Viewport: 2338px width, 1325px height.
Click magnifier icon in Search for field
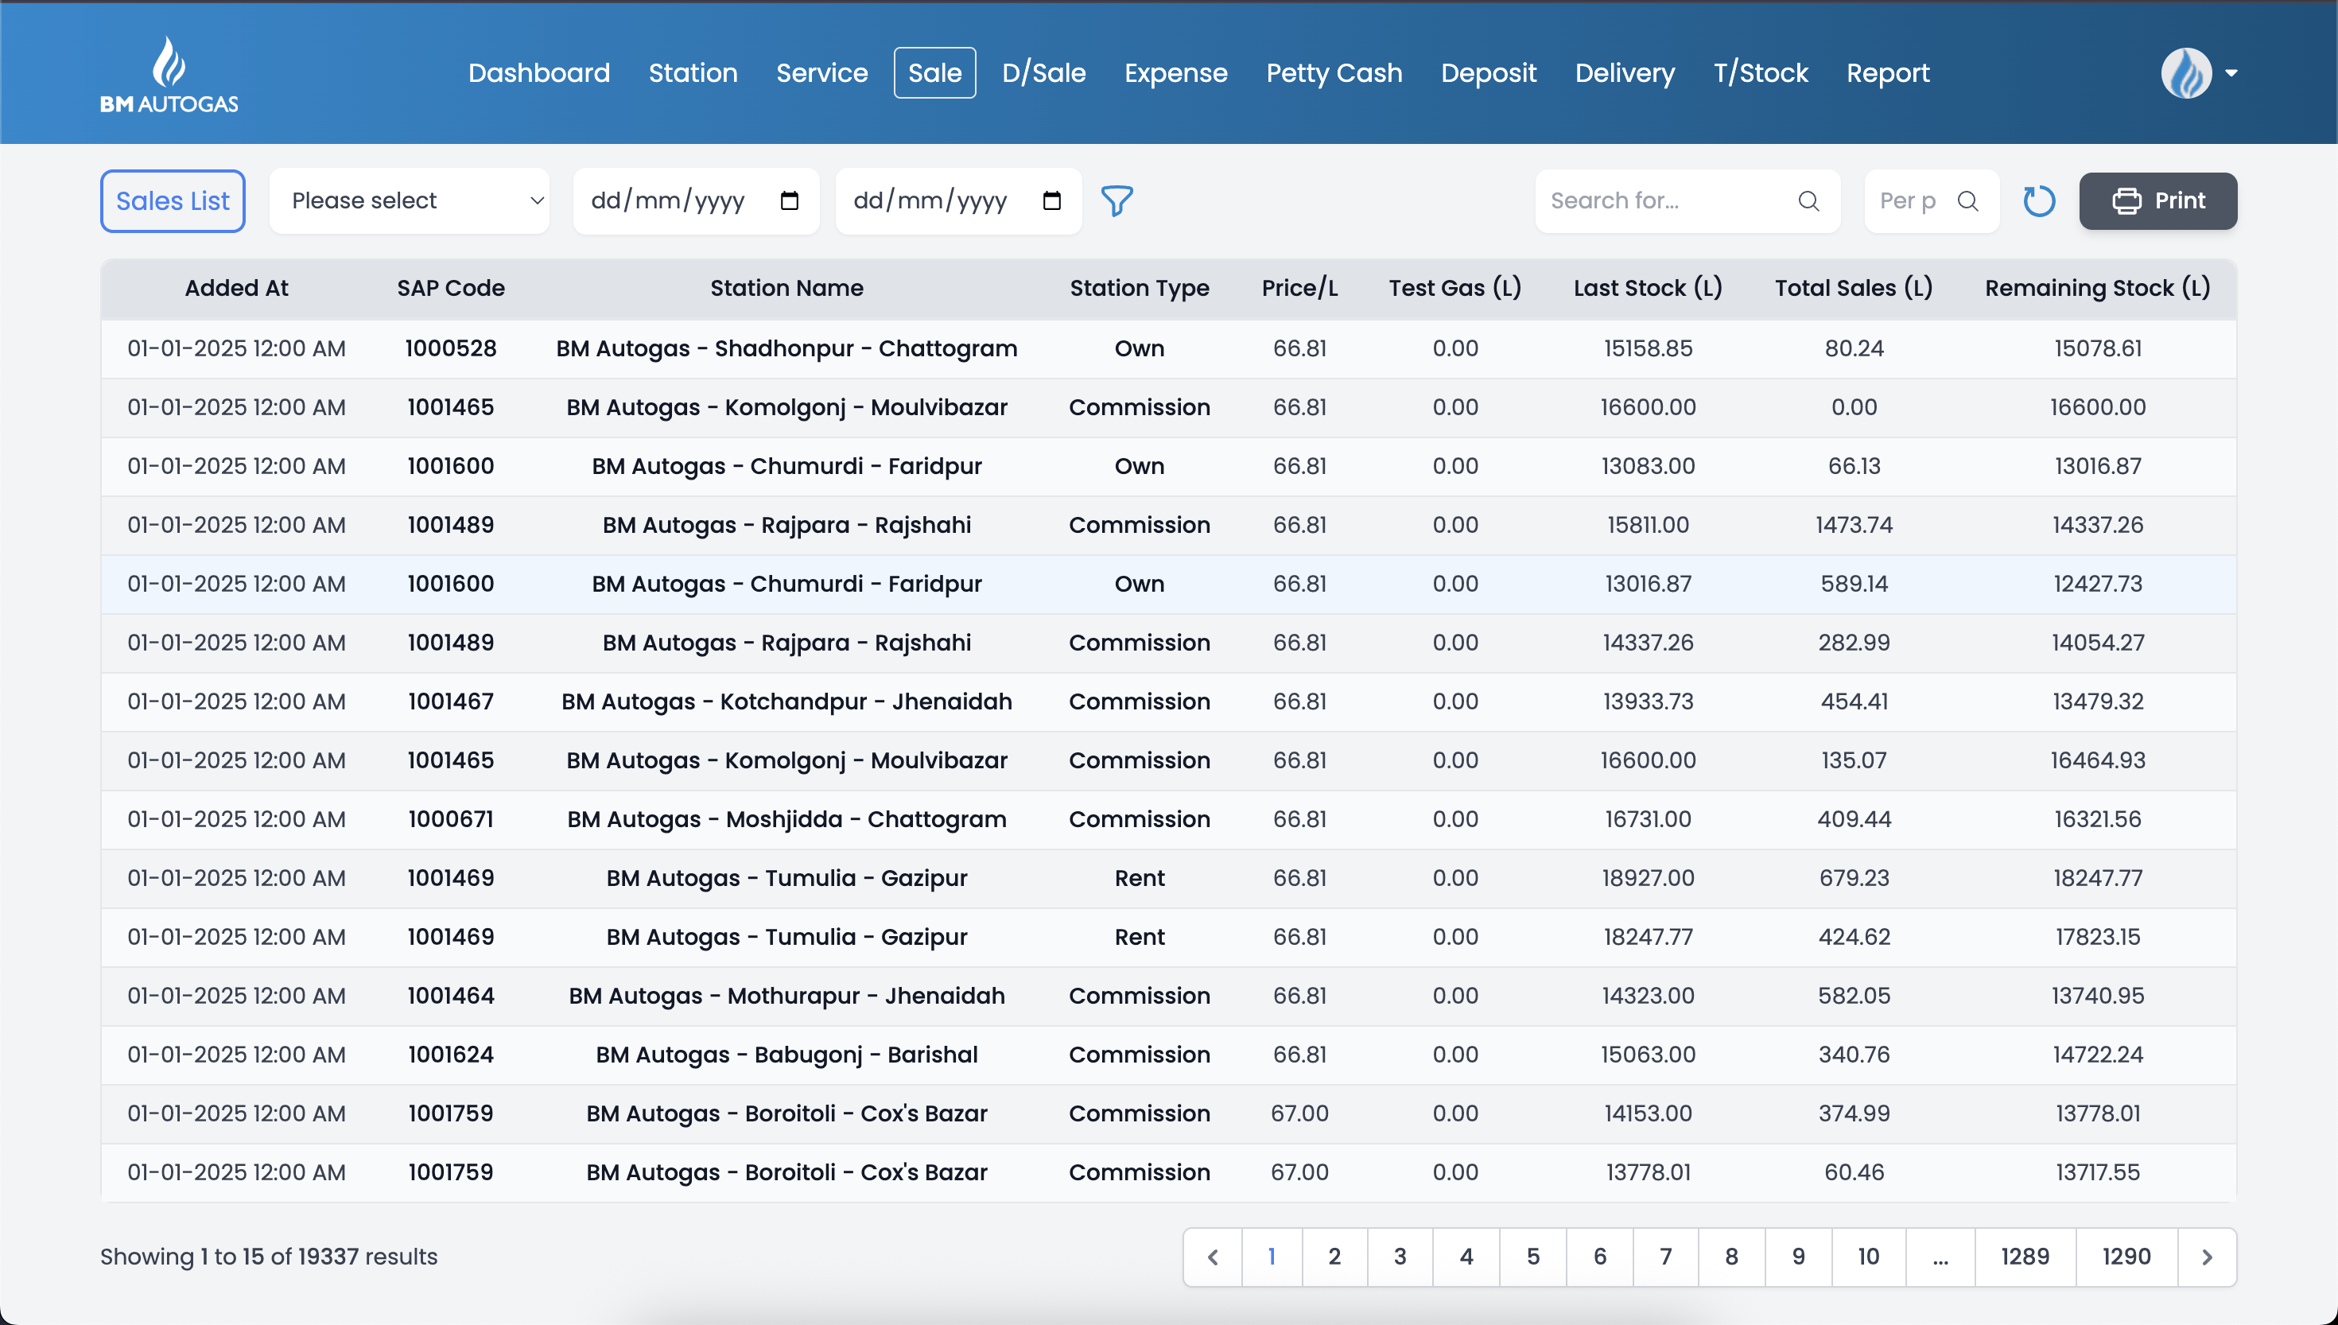(x=1808, y=200)
